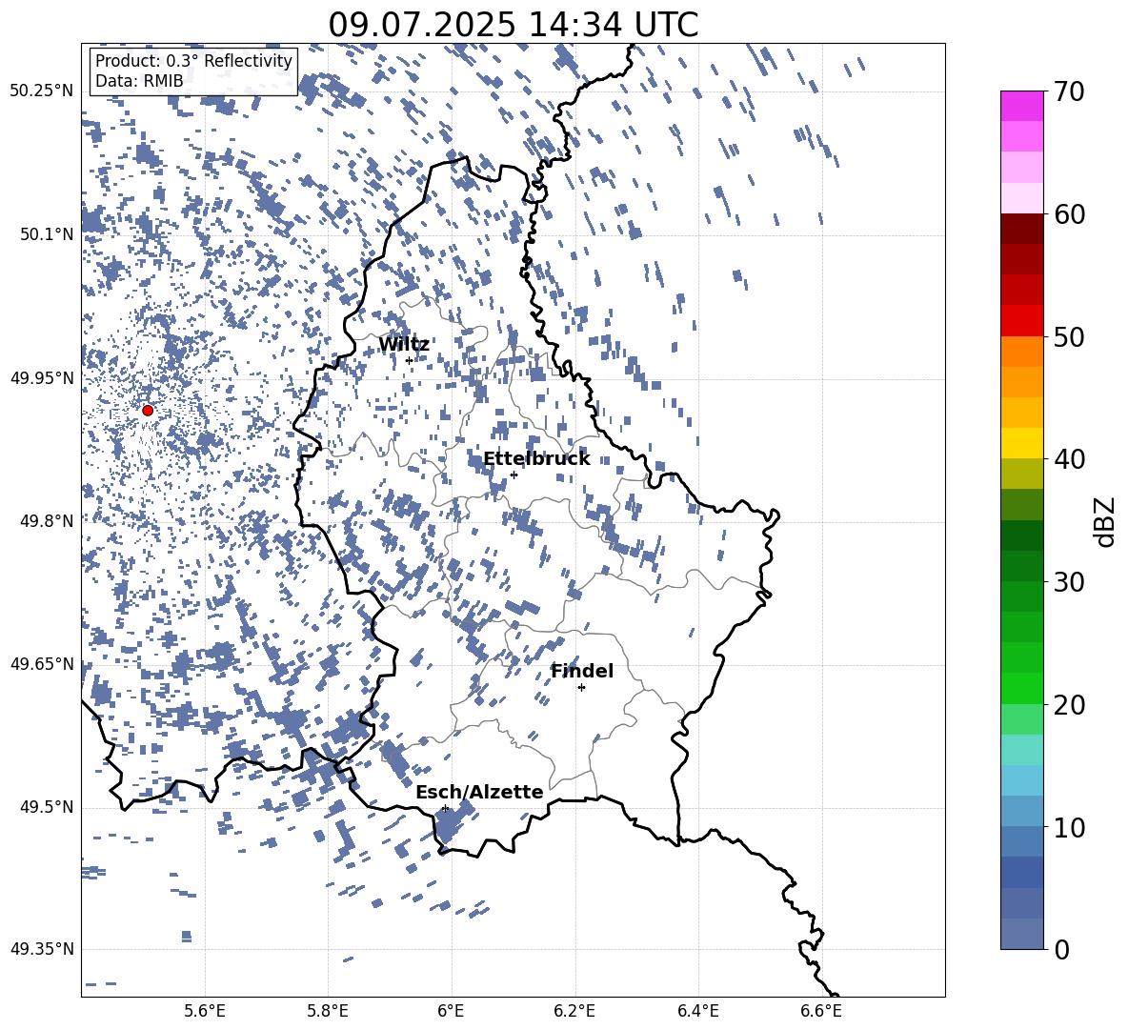Screen dimensions: 1128x1030
Task: Click the 49.95°N latitude label
Action: click(x=42, y=377)
